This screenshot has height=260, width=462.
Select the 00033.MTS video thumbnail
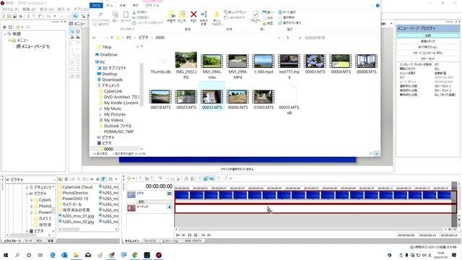[212, 97]
